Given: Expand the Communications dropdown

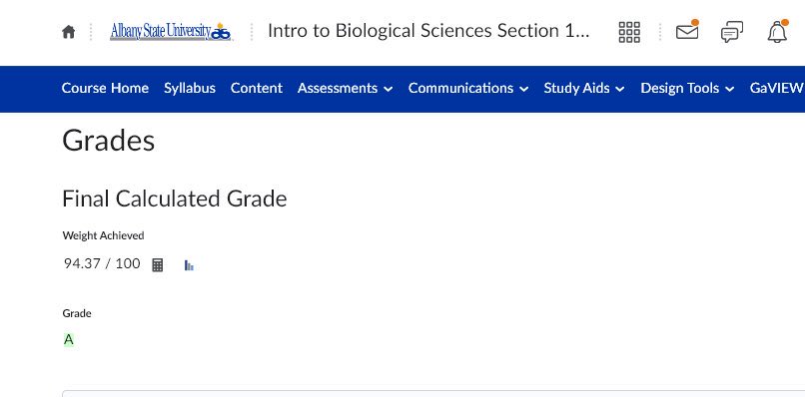Looking at the screenshot, I should point(468,88).
